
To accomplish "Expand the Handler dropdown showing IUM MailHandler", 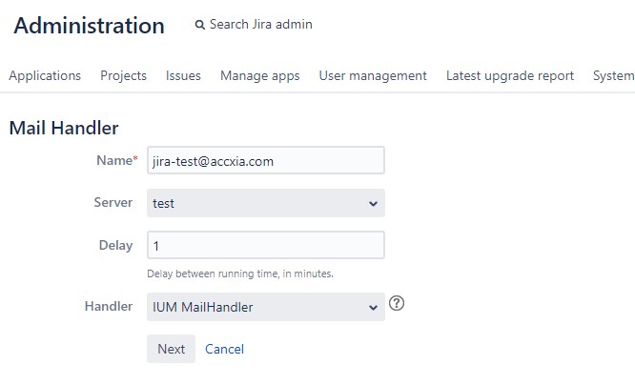I will pyautogui.click(x=266, y=307).
